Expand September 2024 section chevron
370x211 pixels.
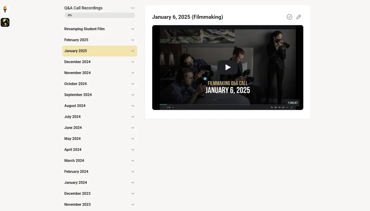tap(133, 95)
